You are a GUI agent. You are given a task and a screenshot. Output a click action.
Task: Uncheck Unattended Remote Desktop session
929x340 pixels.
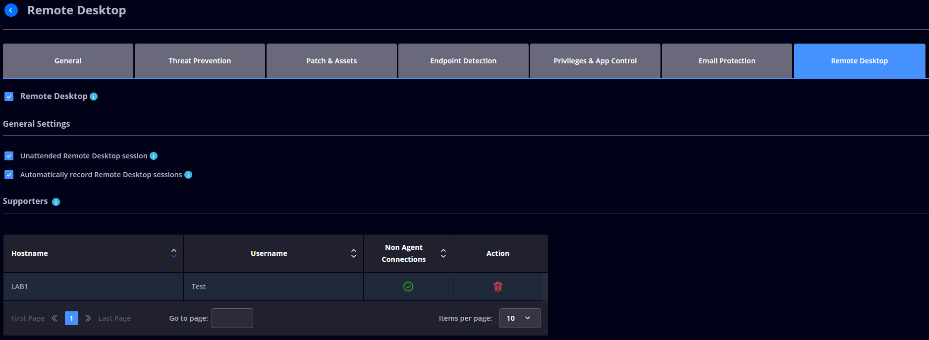9,156
